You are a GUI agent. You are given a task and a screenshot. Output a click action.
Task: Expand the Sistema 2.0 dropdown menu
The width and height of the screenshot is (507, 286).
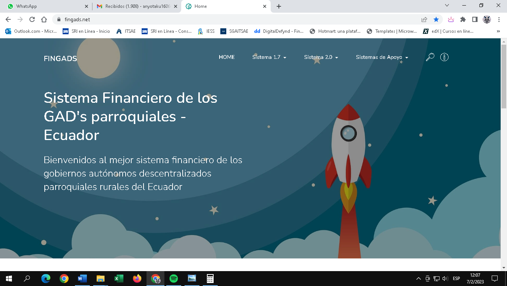point(321,57)
